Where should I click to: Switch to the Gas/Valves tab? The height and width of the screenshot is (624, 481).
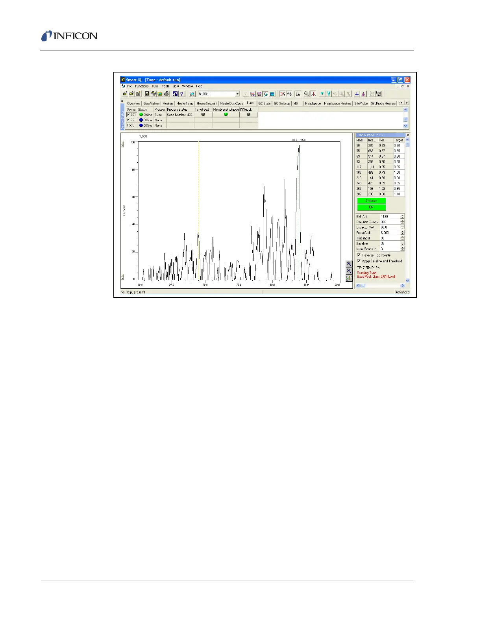coord(152,103)
